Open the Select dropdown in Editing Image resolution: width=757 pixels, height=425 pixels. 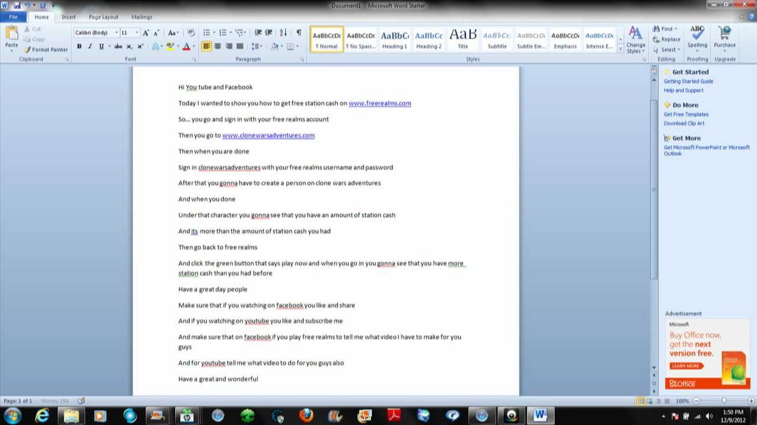(666, 50)
